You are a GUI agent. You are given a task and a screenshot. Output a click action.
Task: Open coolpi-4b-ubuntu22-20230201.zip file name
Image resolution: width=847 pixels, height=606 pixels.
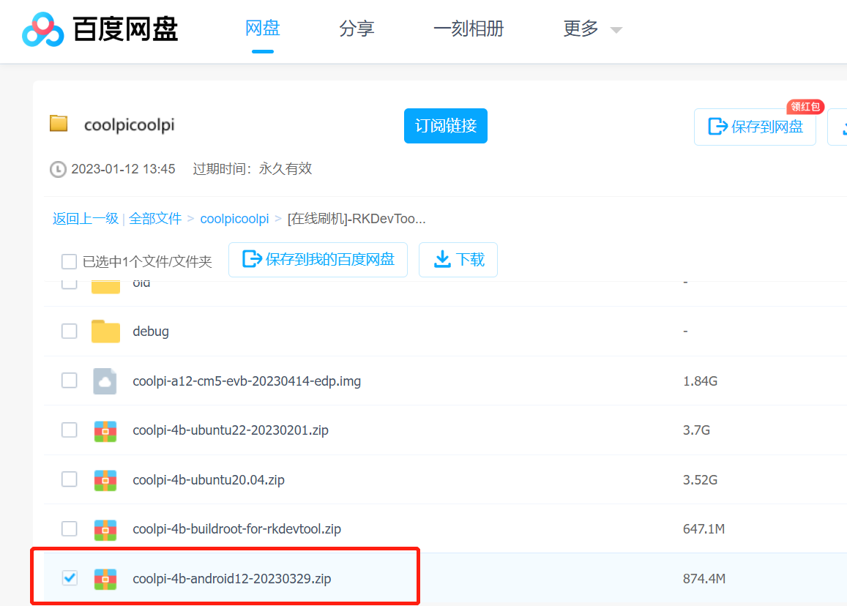point(231,430)
